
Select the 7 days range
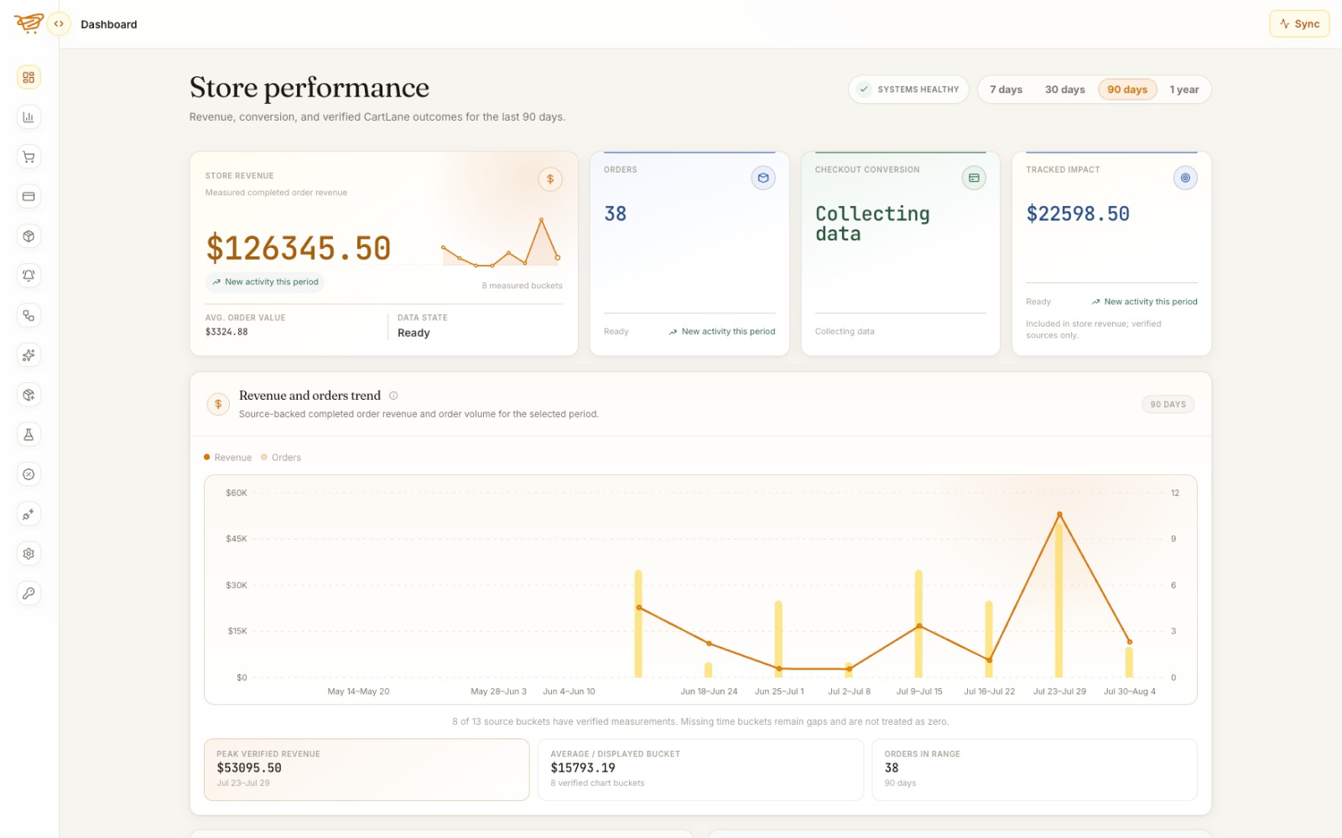(1006, 90)
